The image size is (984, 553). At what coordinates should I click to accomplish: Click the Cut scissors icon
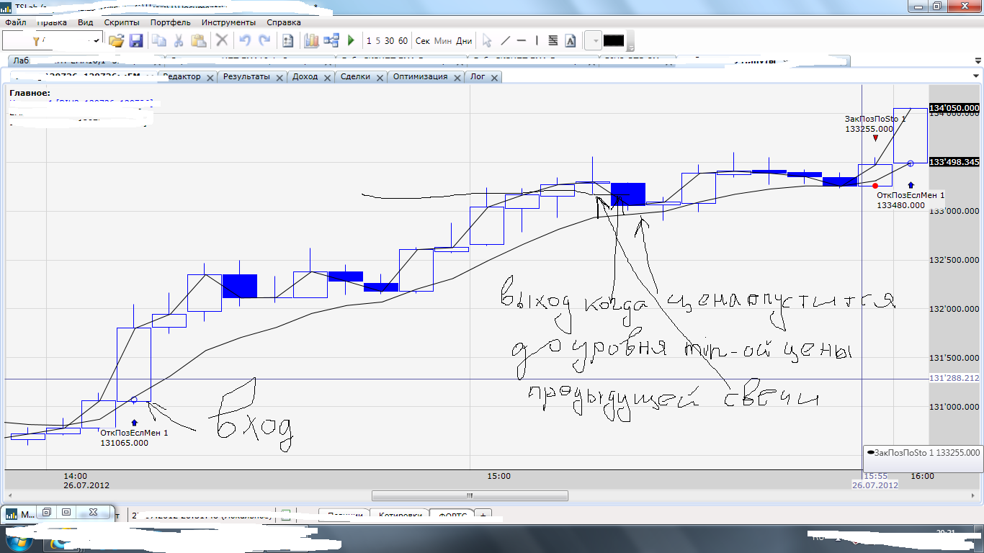(x=178, y=41)
